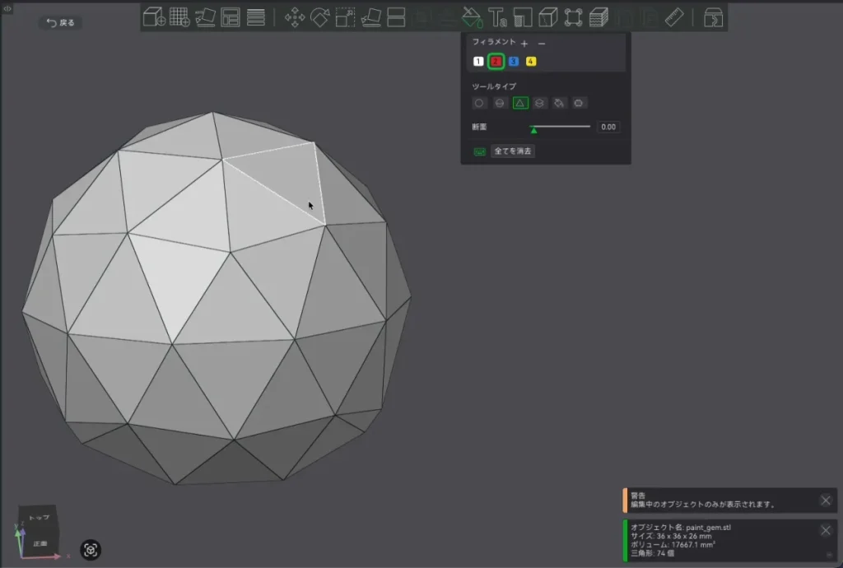Select the Seam painting tool
This screenshot has height=568, width=843.
547,17
